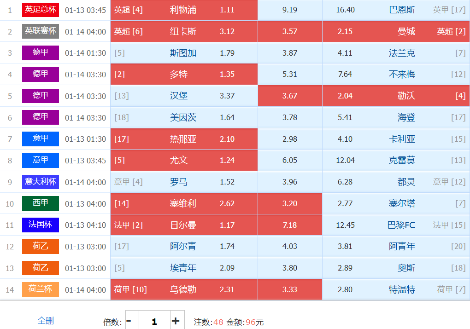
Task: Decrease the multiplier with the minus button
Action: tap(129, 321)
